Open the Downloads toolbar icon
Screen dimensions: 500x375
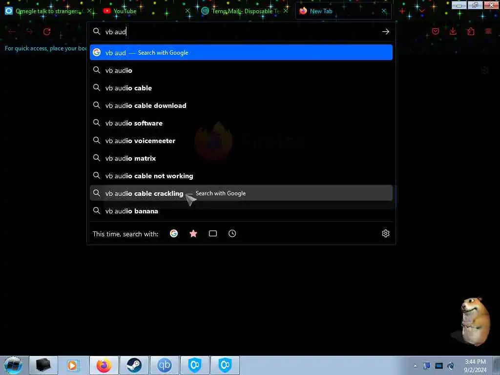pos(453,31)
